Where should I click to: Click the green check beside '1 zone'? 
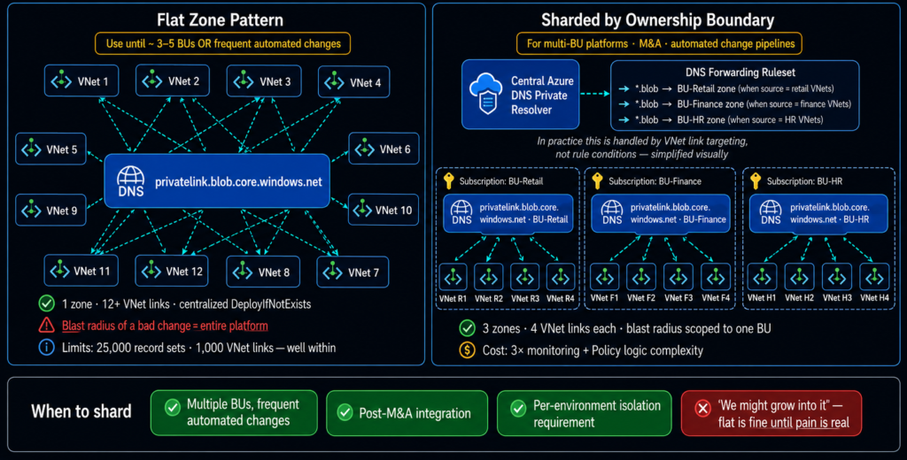point(46,303)
